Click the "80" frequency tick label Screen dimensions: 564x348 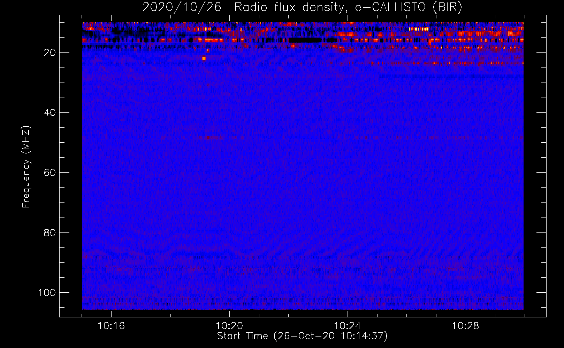point(50,232)
